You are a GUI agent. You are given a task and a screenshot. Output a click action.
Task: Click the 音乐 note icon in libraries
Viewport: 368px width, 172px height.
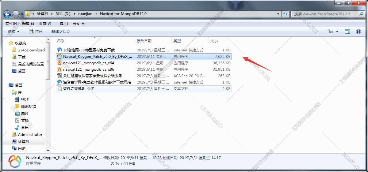pos(17,127)
